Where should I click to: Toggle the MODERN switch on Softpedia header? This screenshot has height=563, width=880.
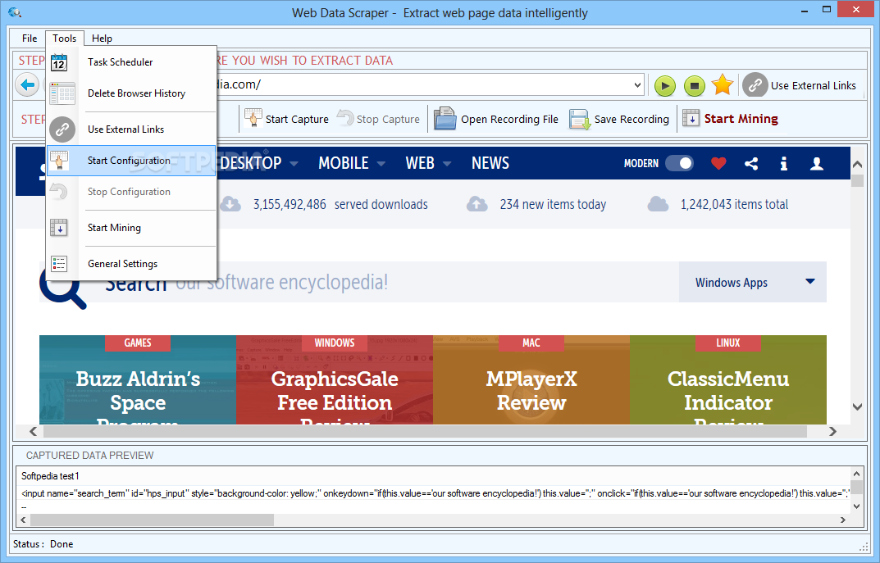point(679,163)
